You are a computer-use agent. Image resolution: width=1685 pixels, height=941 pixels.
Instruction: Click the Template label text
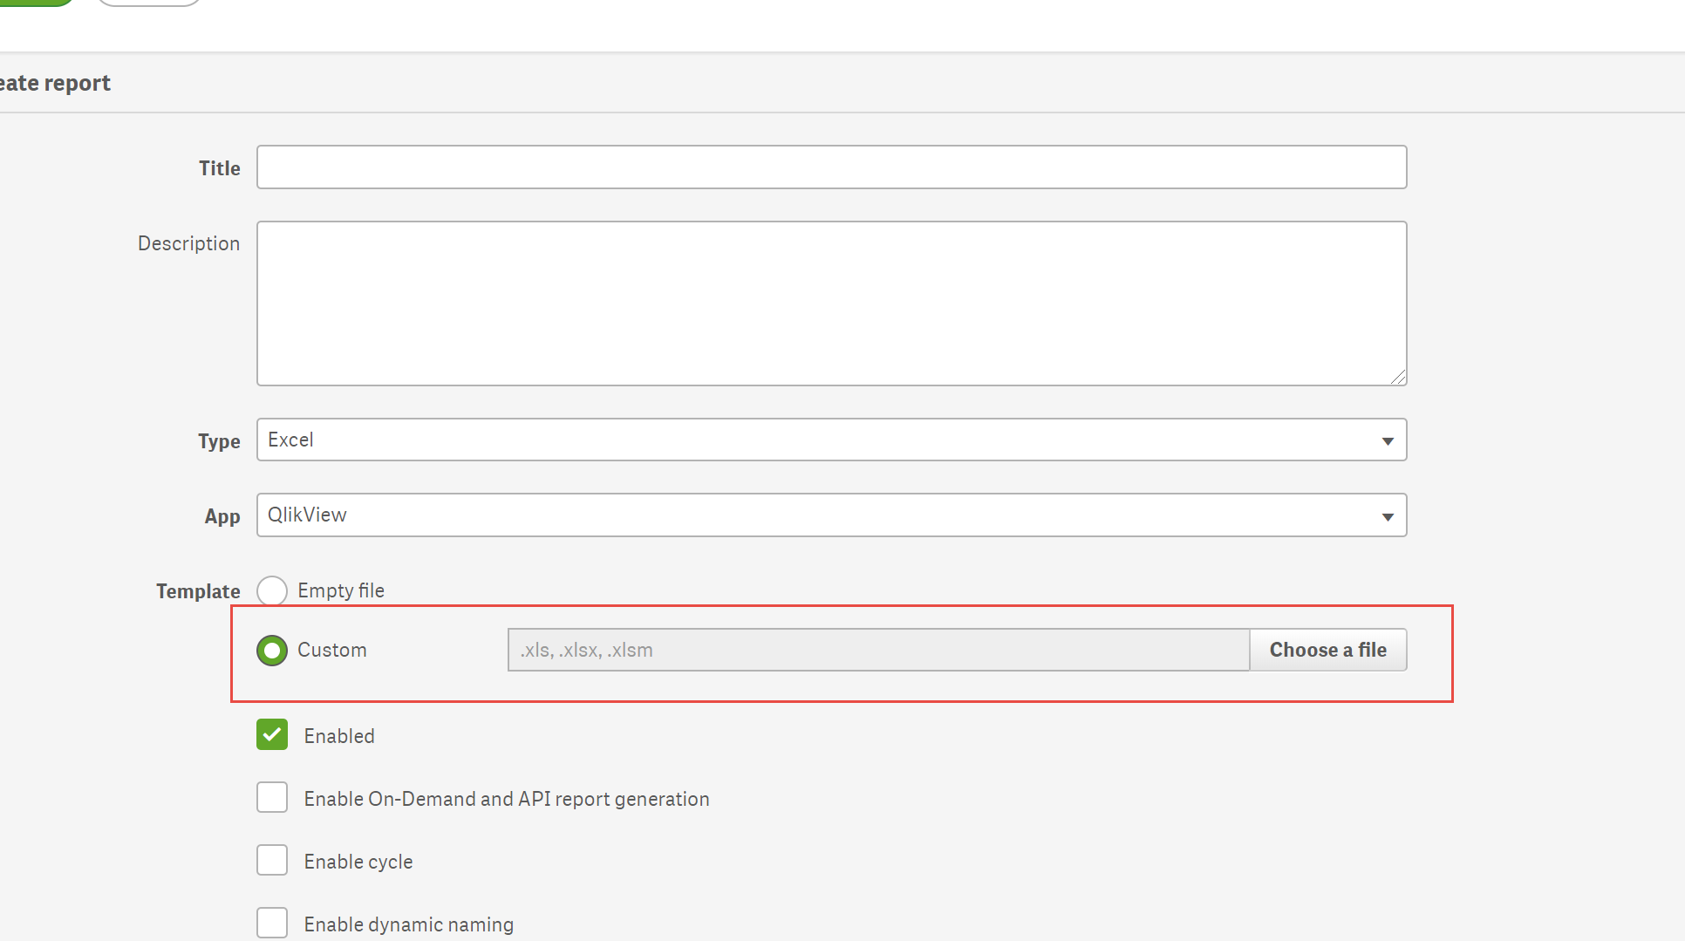point(198,591)
